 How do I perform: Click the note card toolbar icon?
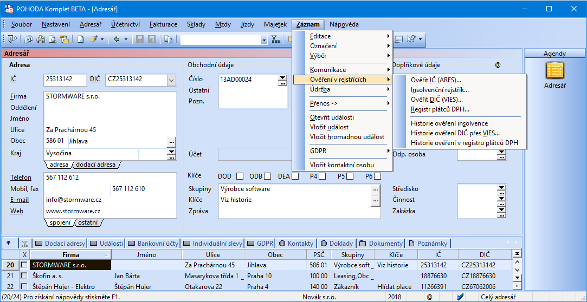coord(399,40)
